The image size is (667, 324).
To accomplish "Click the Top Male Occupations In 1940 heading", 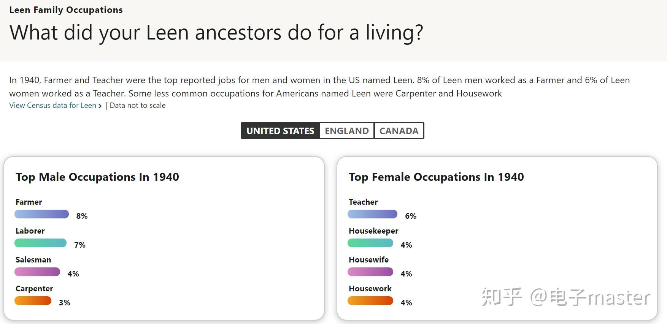I will coord(97,177).
